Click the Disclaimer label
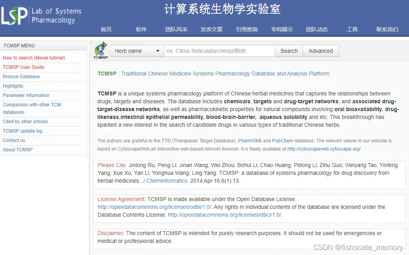Viewport: 409px width, 255px height. click(111, 233)
